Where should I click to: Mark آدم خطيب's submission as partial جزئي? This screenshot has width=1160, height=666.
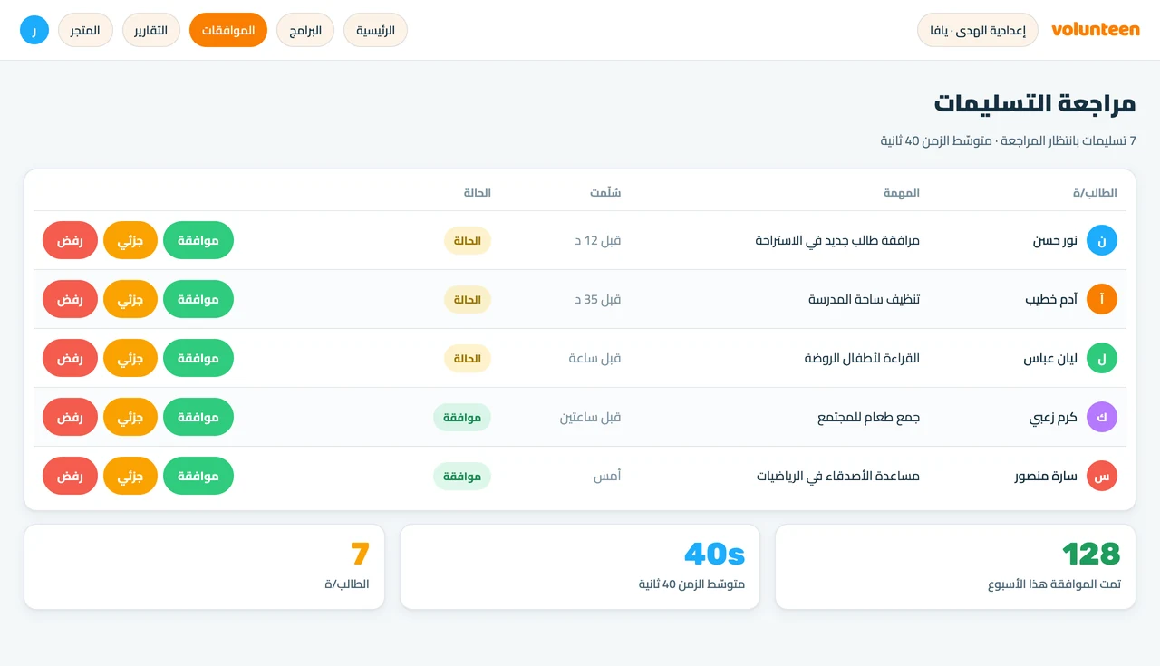tap(130, 299)
